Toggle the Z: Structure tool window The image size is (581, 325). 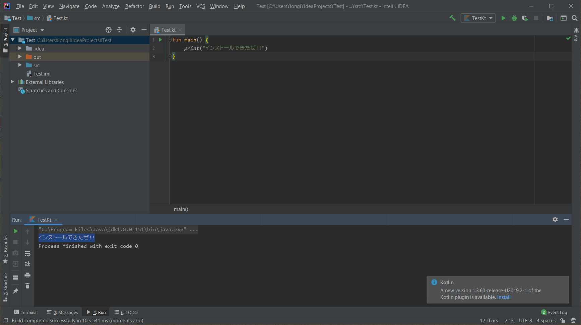coord(5,287)
